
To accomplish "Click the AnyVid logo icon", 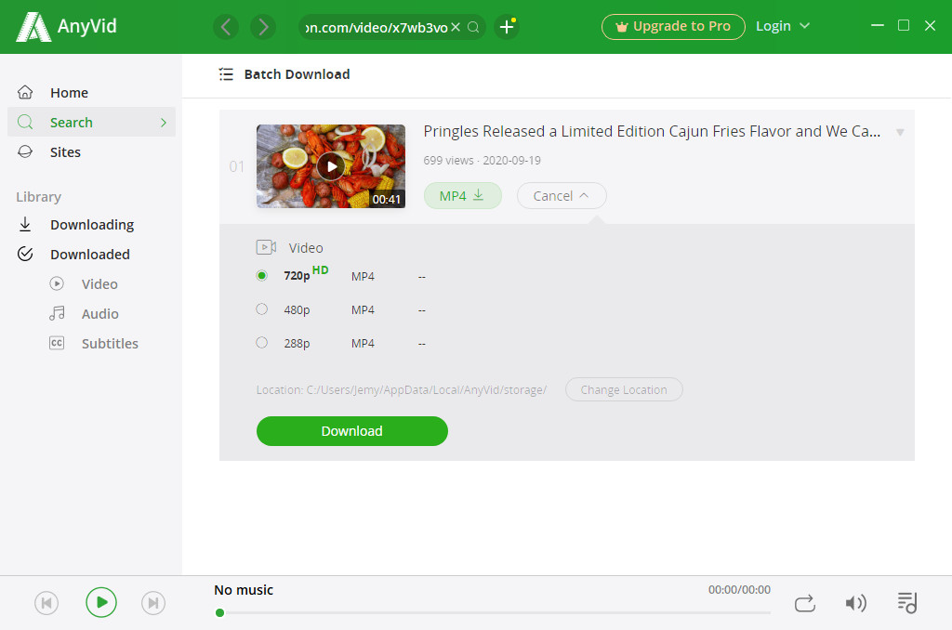I will pos(33,27).
